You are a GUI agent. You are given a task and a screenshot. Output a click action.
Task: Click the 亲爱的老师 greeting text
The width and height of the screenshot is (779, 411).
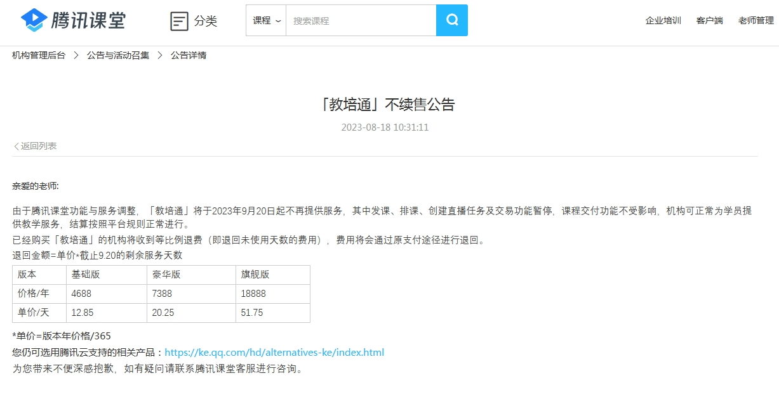pyautogui.click(x=36, y=186)
